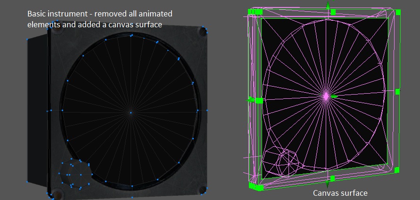Select the top-right screw on left instrument
The width and height of the screenshot is (420, 200).
coord(202,32)
